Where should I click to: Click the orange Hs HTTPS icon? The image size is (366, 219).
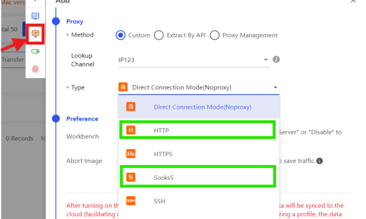pyautogui.click(x=131, y=154)
